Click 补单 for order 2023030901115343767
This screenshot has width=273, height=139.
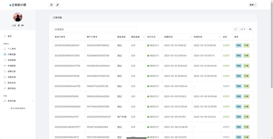click(x=246, y=117)
